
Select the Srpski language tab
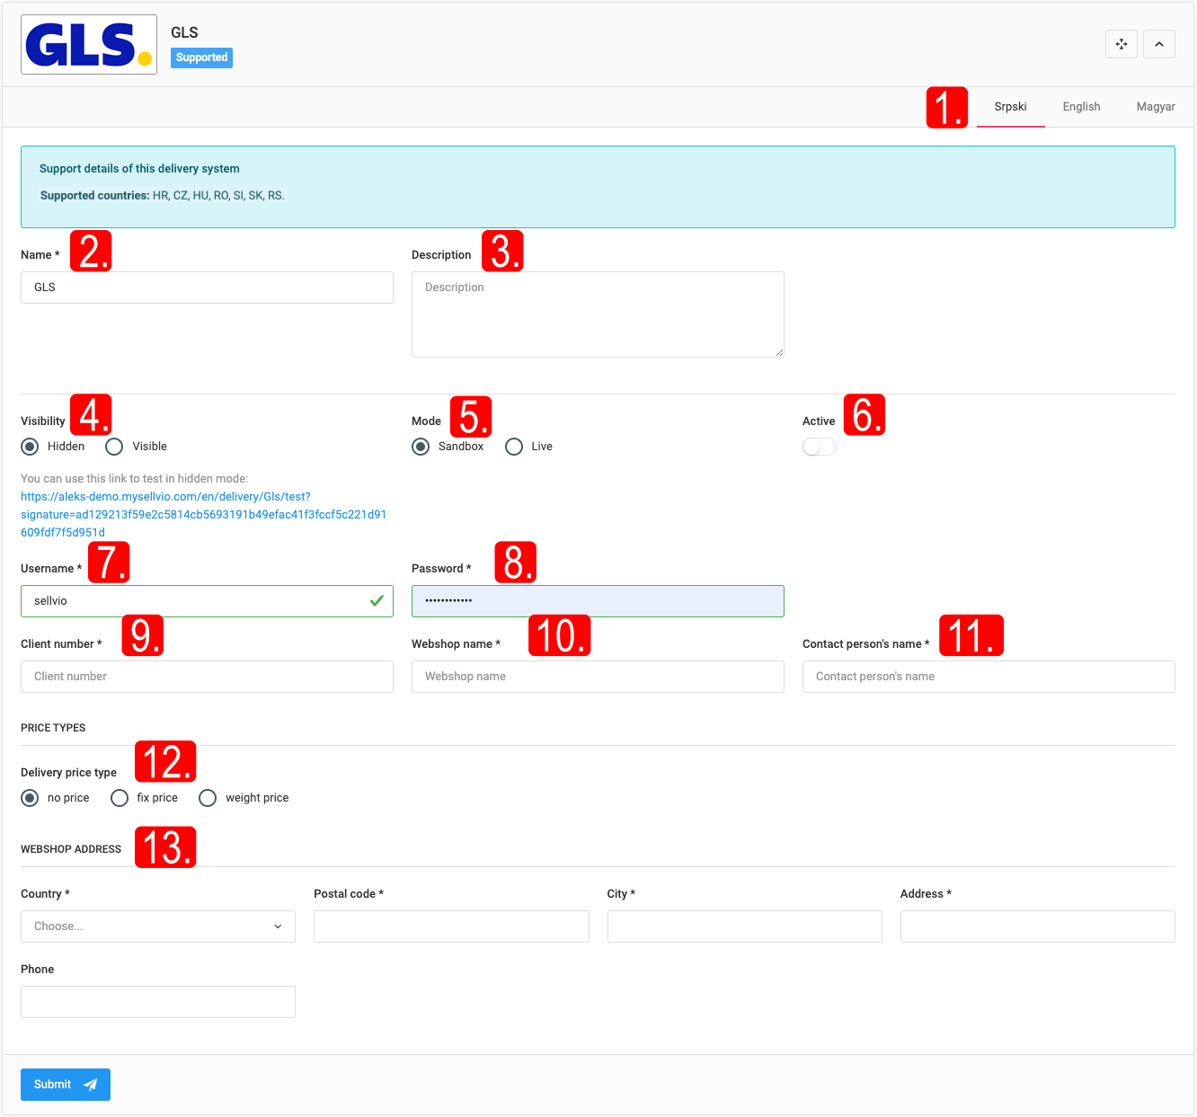1010,107
